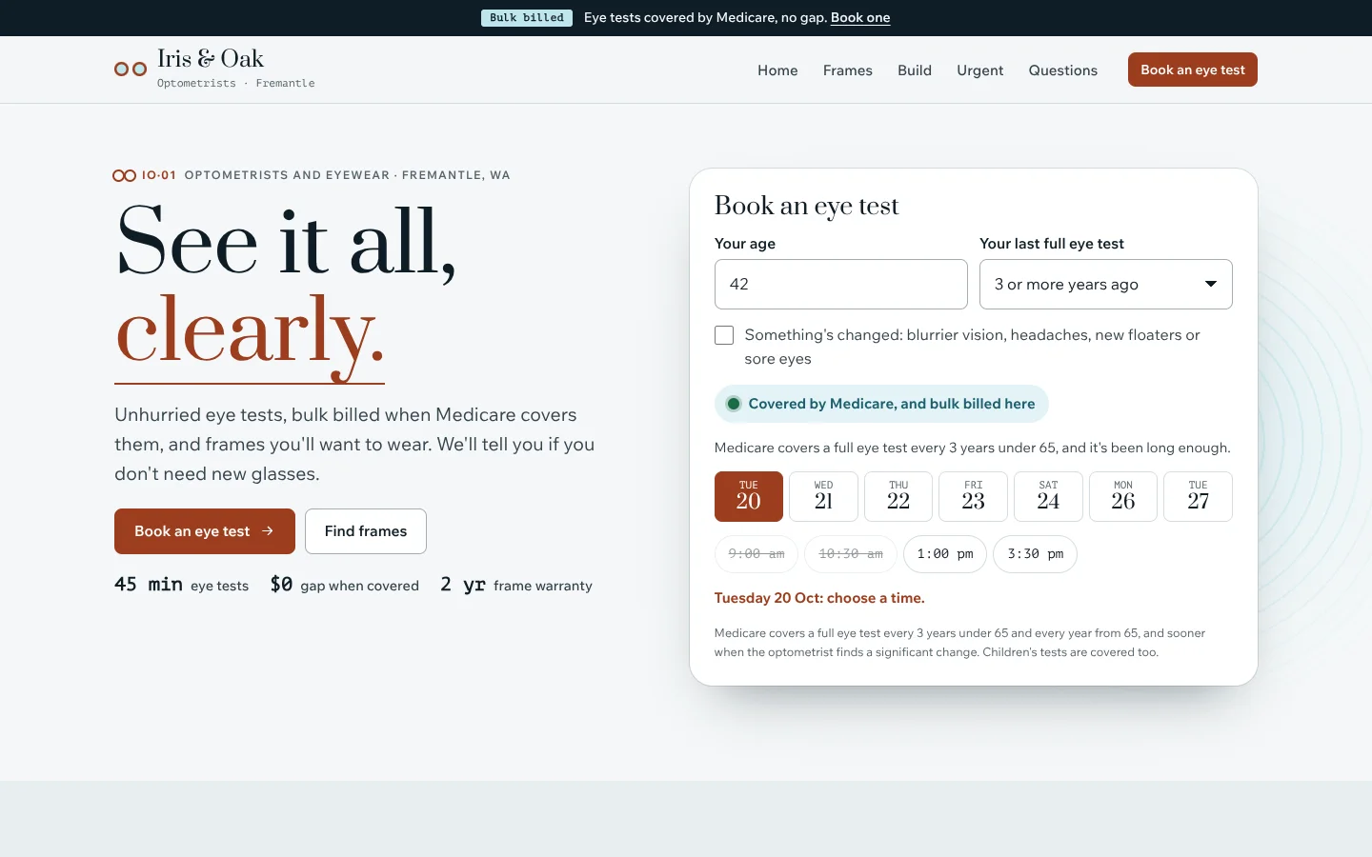The image size is (1372, 857).
Task: Click into the 'Your age' input field
Action: (x=840, y=284)
